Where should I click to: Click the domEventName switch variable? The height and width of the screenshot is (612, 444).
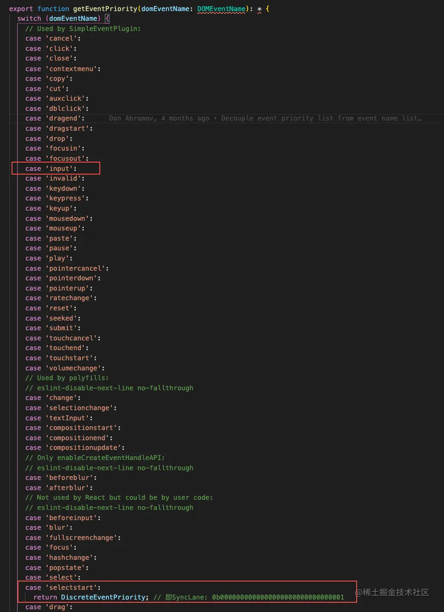73,18
